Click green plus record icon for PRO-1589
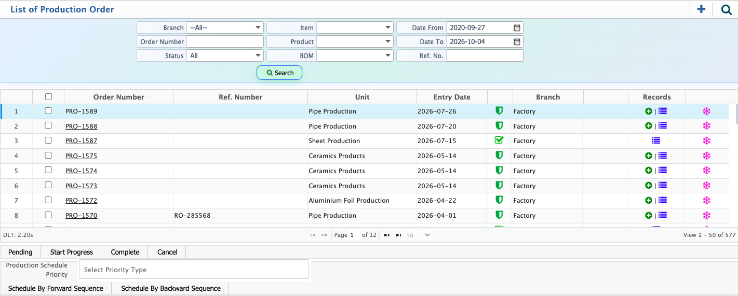The height and width of the screenshot is (296, 738). [x=648, y=111]
